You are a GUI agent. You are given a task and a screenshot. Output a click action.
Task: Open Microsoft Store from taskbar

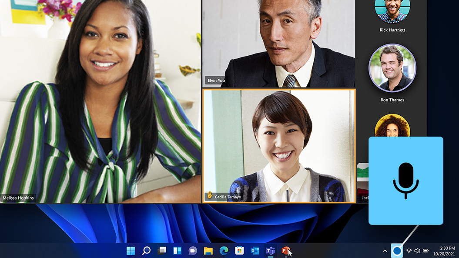coord(239,251)
